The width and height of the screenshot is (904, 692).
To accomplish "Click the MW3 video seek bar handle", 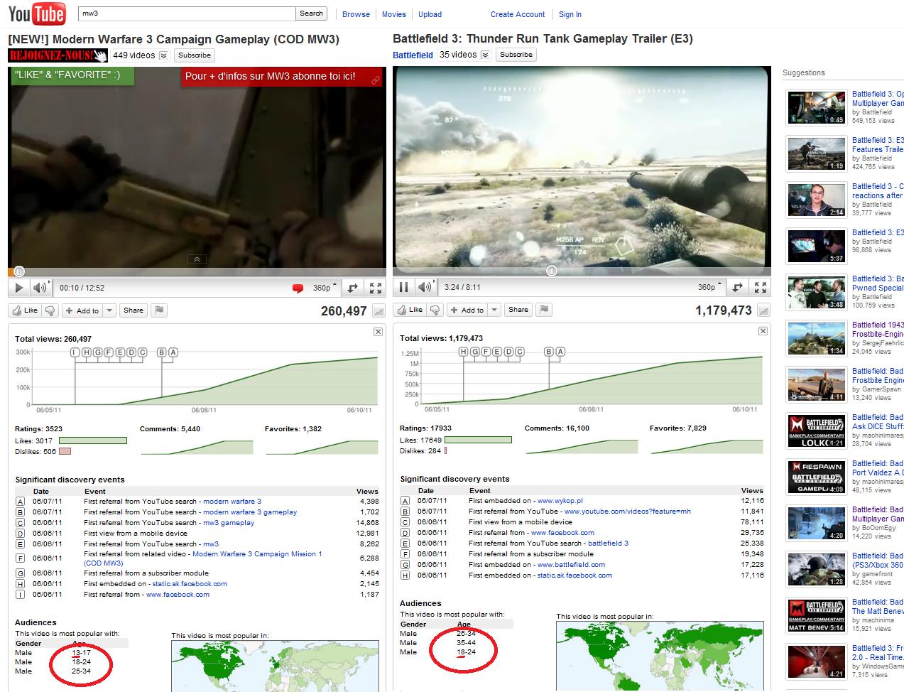I will tap(19, 271).
